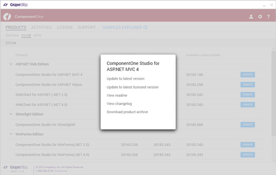Click the vertical scrollbar of product list

point(273,93)
